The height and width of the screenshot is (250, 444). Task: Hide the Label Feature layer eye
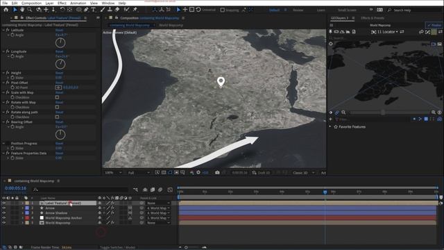pyautogui.click(x=3, y=203)
